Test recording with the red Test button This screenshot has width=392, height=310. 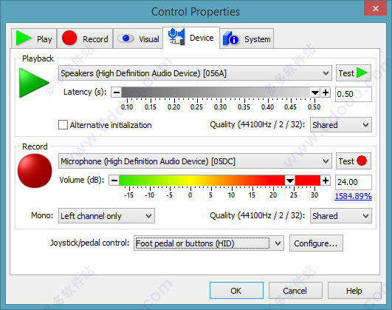[x=354, y=161]
